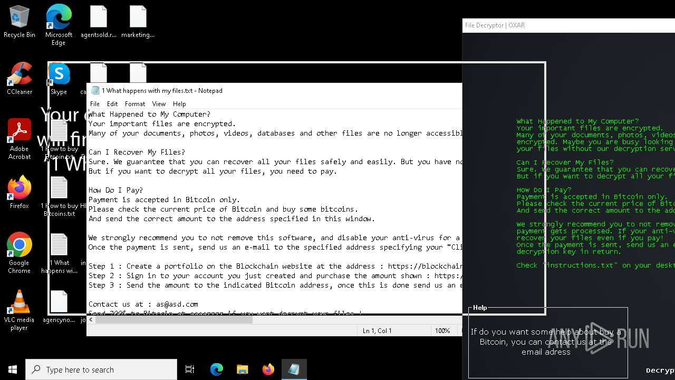
Task: Click the 'Step 3 : Send the amount' line
Action: tap(275, 285)
